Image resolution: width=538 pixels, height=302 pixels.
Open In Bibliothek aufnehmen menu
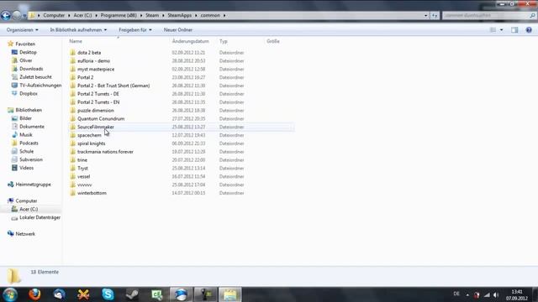pos(78,30)
